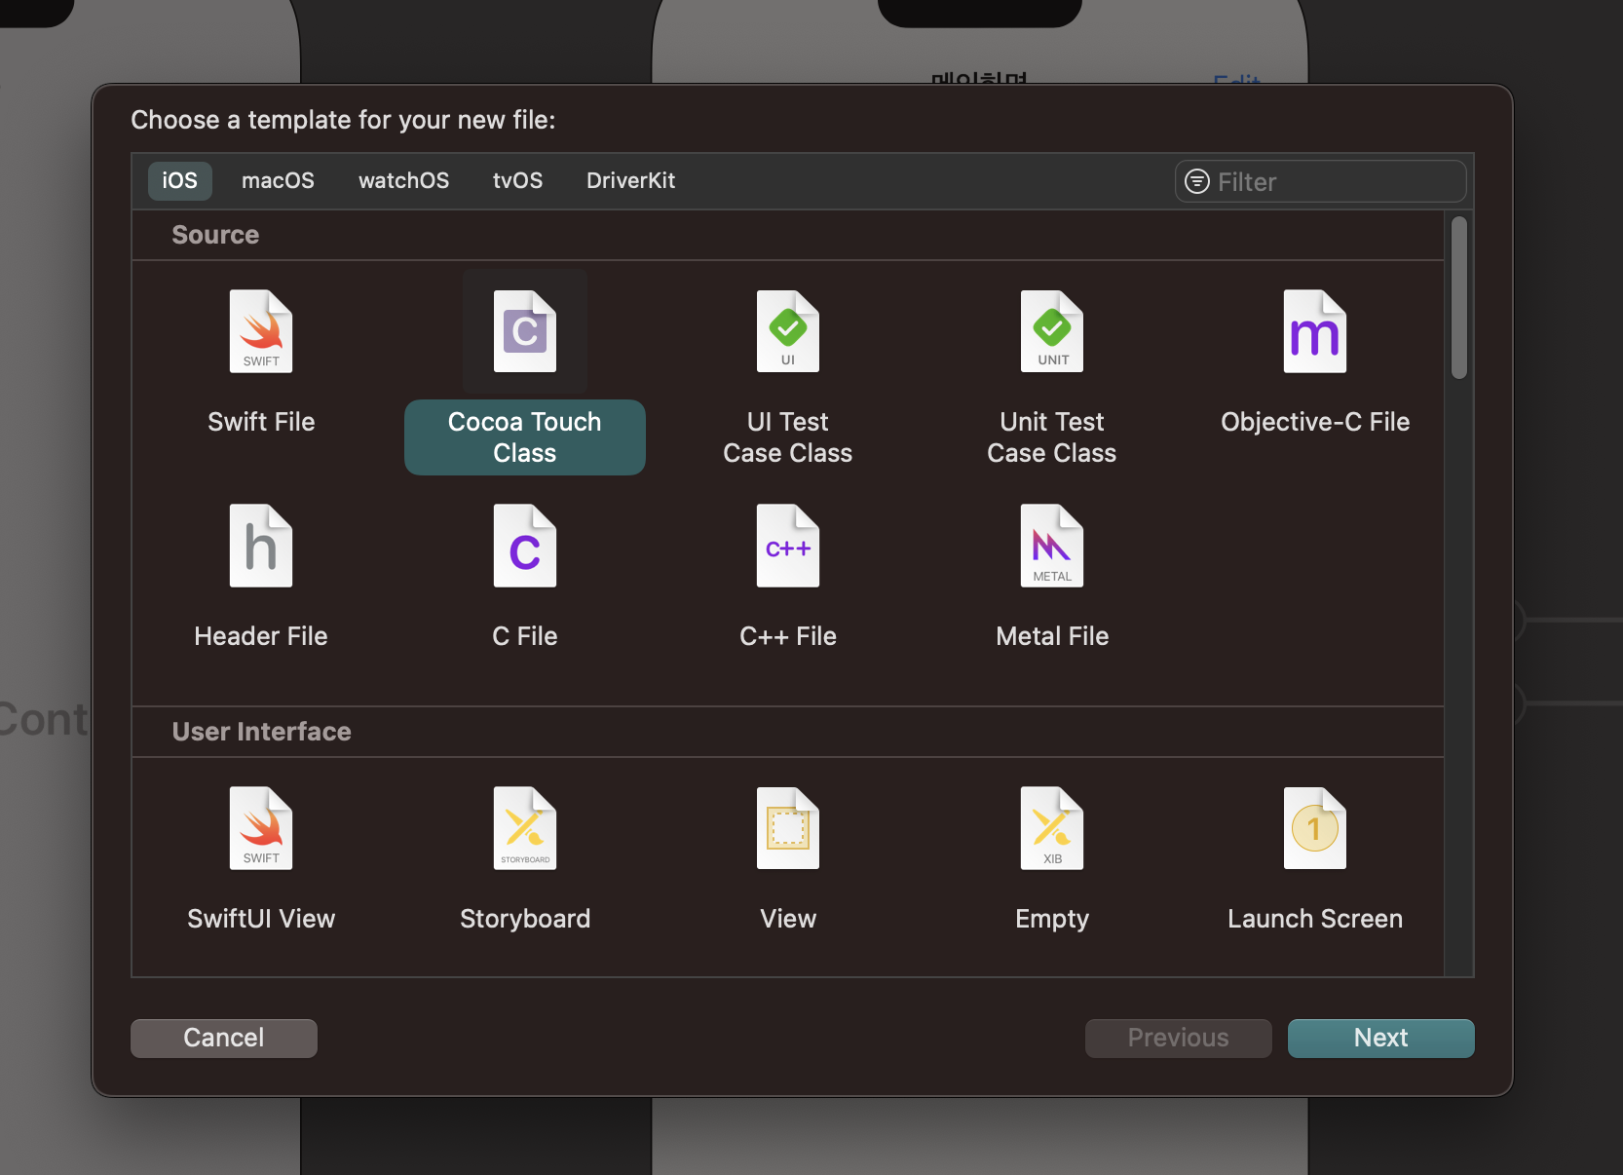This screenshot has height=1175, width=1623.
Task: Select the Swift File template icon
Action: coord(261,331)
